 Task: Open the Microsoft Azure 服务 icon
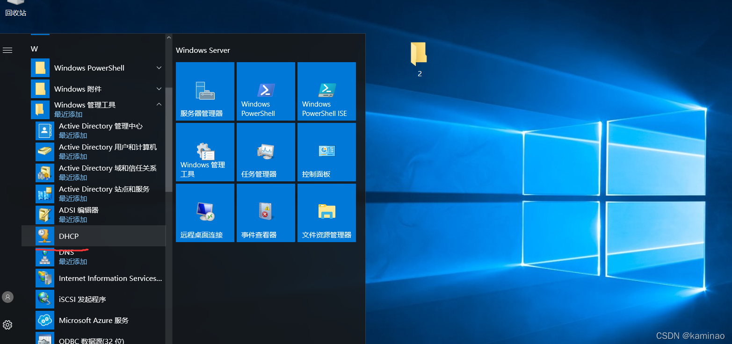click(x=45, y=320)
